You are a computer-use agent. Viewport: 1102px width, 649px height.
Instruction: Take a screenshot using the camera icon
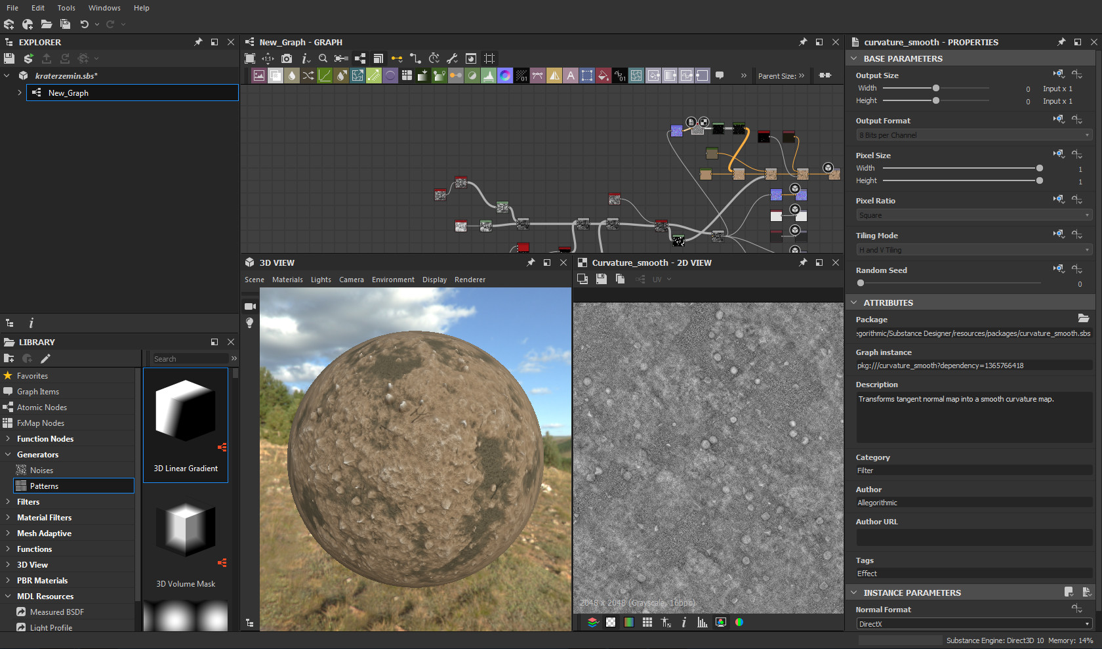tap(287, 58)
